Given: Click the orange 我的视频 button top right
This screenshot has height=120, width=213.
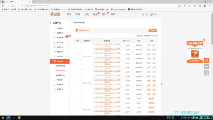Looking at the screenshot, I should point(153,30).
